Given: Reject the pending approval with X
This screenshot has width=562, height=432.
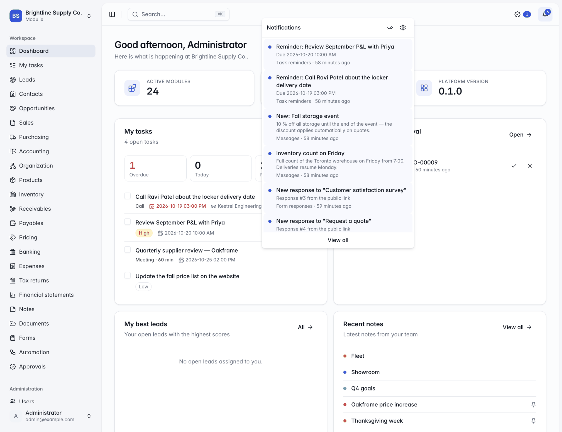Looking at the screenshot, I should (530, 166).
